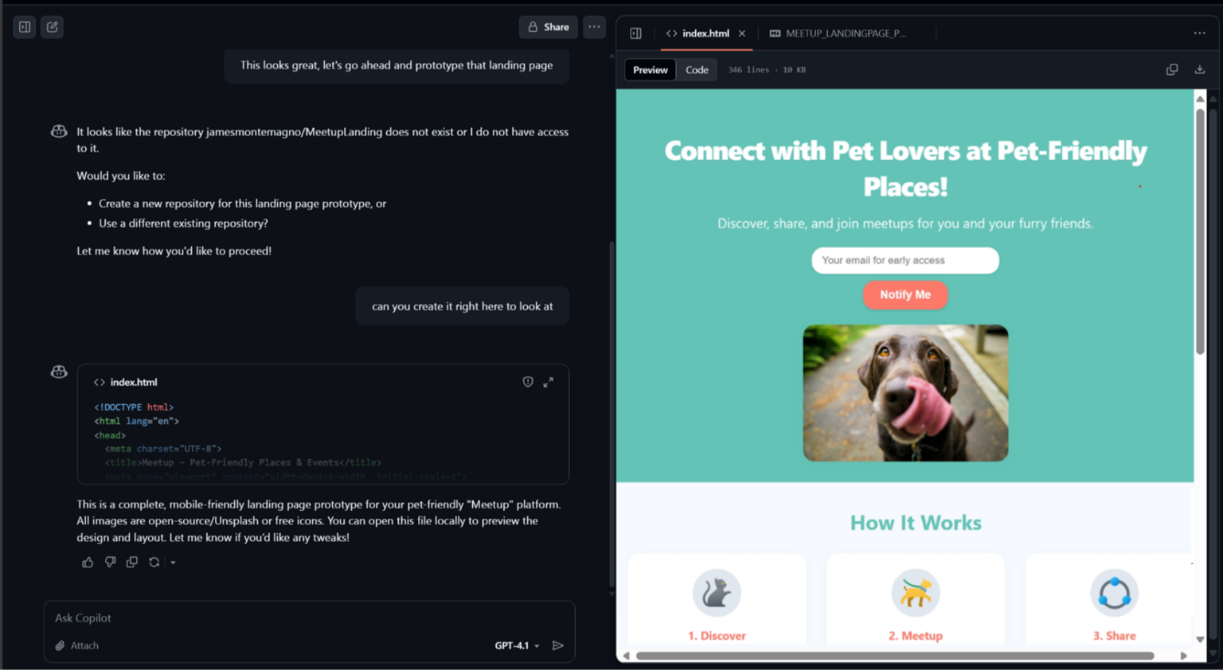Screen dimensions: 1223x670
Task: Open the GPT-4.1 model selector dropdown
Action: 517,645
